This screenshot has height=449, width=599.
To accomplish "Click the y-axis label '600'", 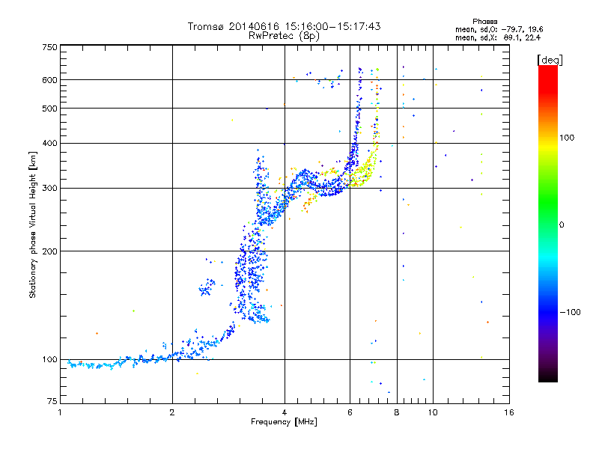I will click(x=49, y=80).
